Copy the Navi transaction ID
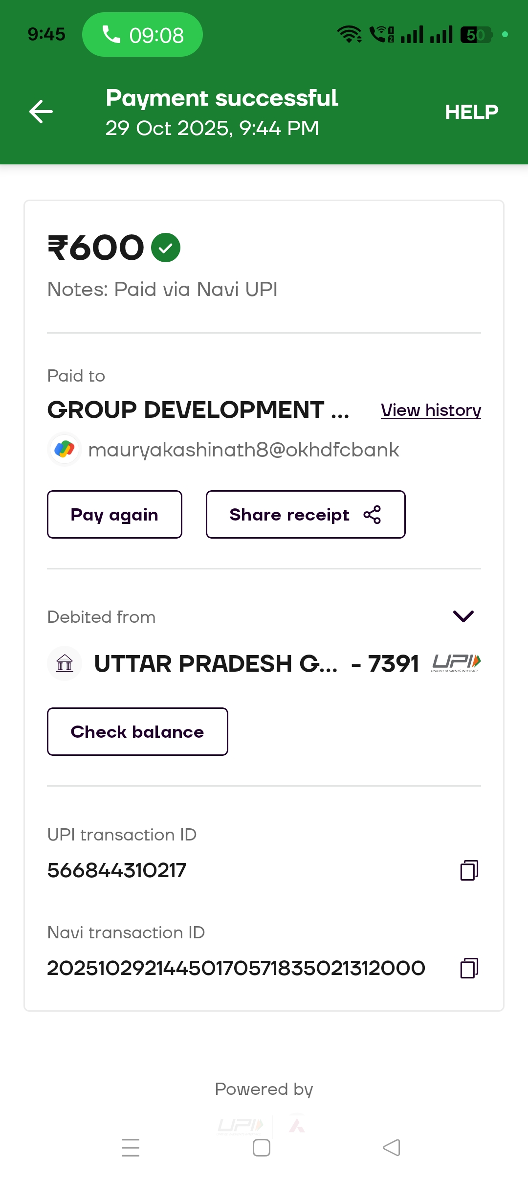528x1180 pixels. (469, 968)
